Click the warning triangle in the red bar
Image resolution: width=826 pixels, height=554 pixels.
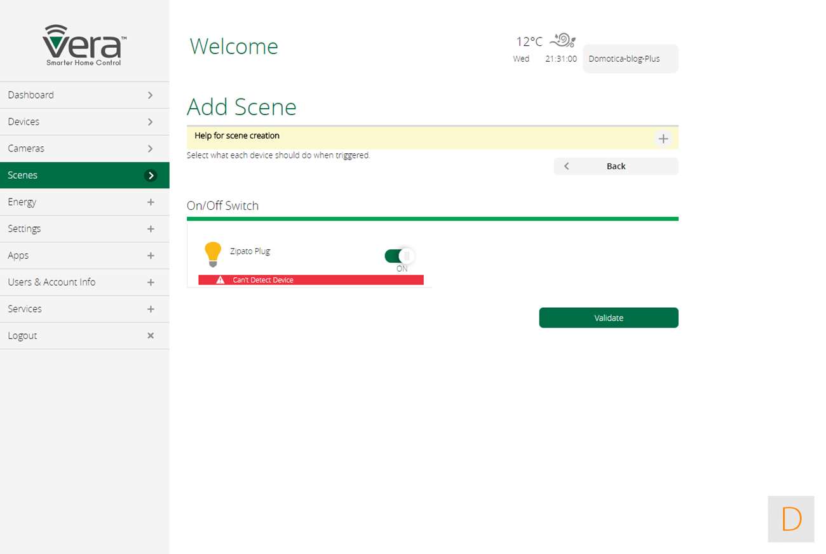[x=220, y=280]
